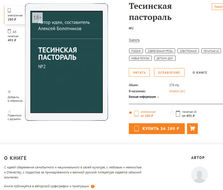Click the heart icon to add favorite

coord(9,92)
